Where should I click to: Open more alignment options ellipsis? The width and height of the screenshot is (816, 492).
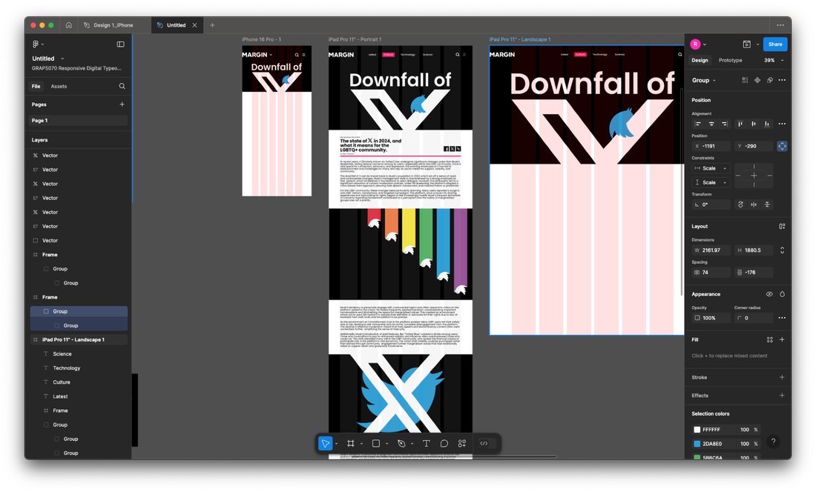782,124
